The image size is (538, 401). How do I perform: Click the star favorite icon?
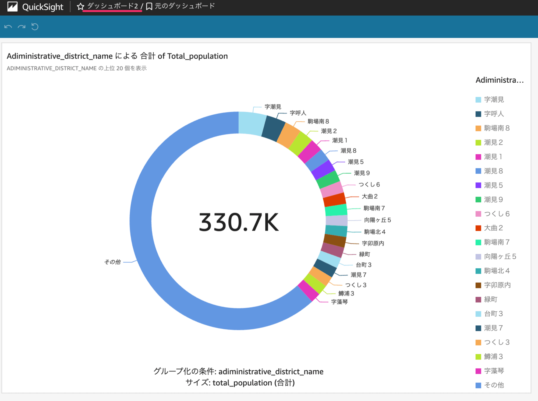80,6
